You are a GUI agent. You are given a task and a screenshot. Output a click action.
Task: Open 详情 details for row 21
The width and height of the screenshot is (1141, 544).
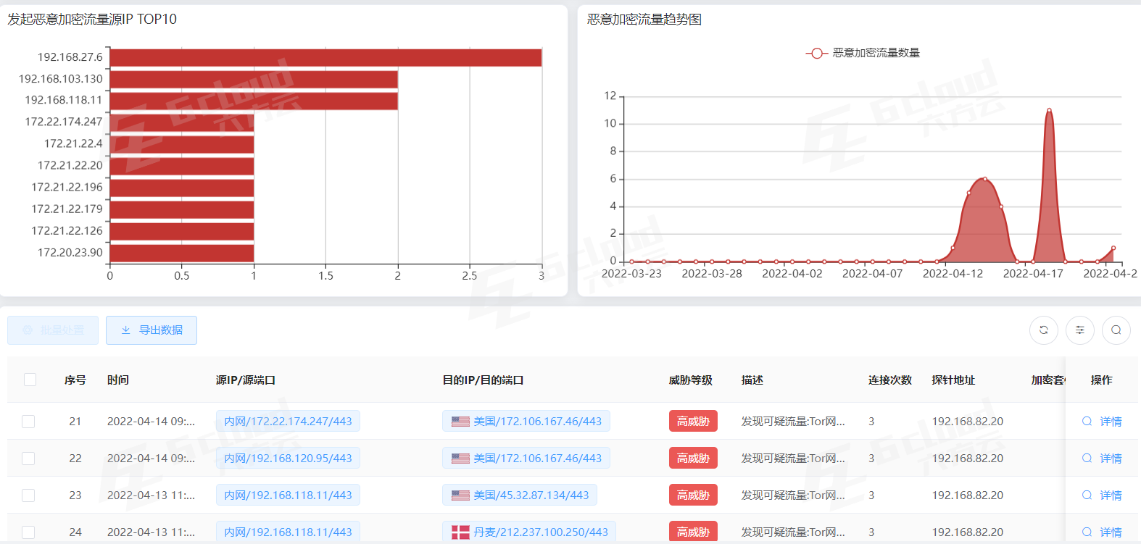click(1102, 422)
